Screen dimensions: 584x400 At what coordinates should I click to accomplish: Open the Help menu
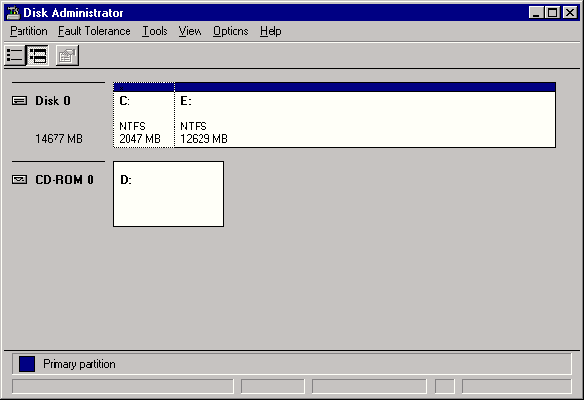pyautogui.click(x=271, y=31)
